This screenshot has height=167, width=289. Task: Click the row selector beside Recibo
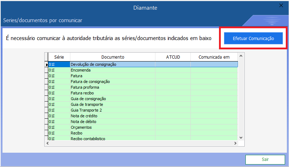[46, 133]
